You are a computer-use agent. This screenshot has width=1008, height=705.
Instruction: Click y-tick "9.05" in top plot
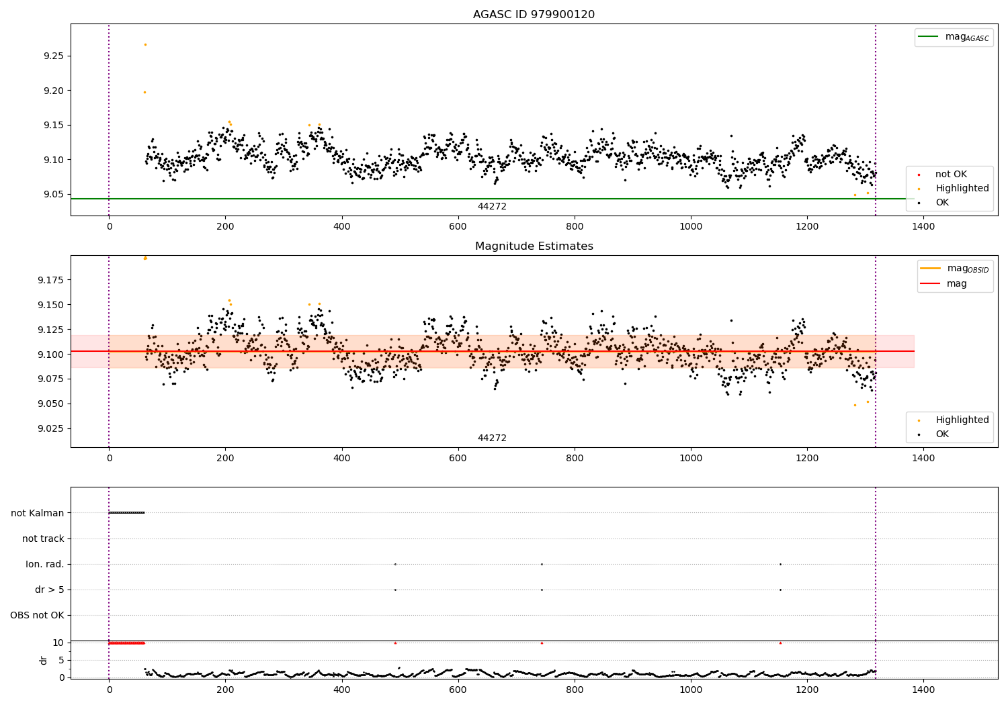pyautogui.click(x=52, y=195)
